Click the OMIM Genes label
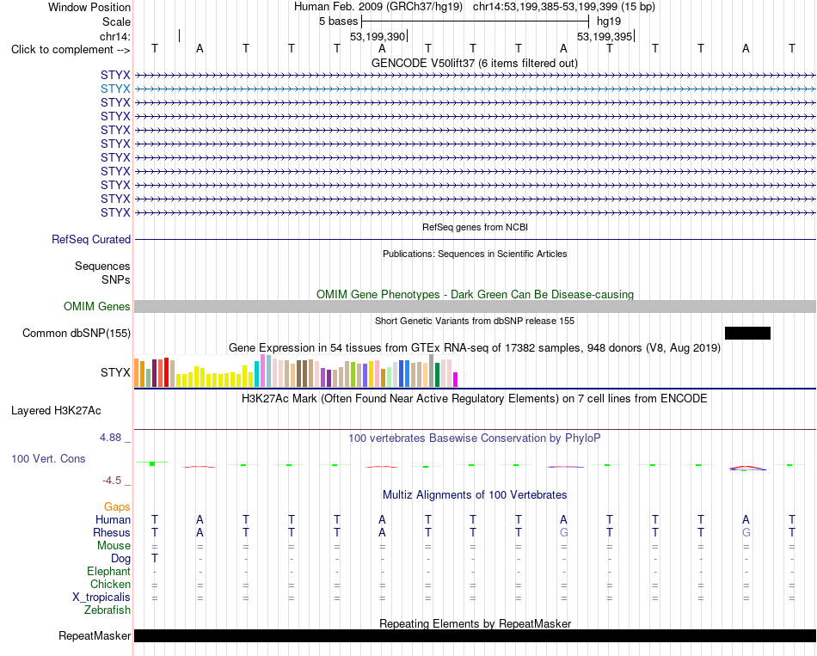 click(96, 306)
